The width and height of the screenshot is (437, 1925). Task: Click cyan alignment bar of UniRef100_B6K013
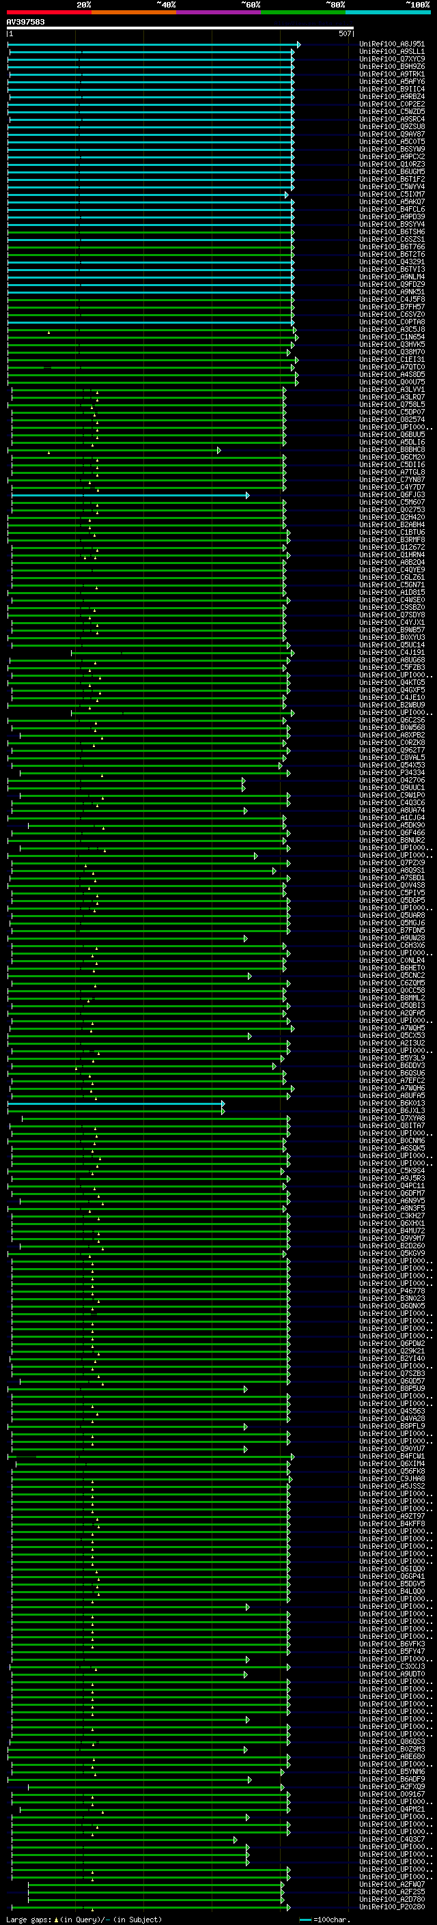(x=117, y=1103)
